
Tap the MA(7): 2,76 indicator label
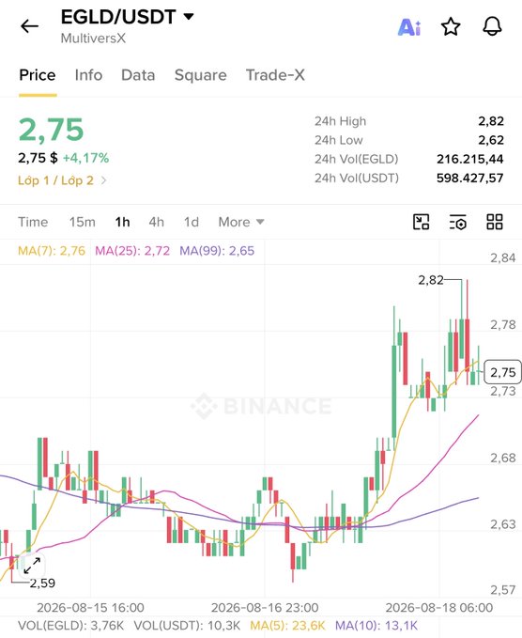52,251
